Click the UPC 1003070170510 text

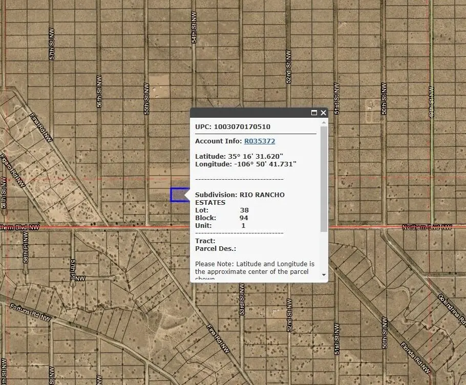(x=232, y=127)
